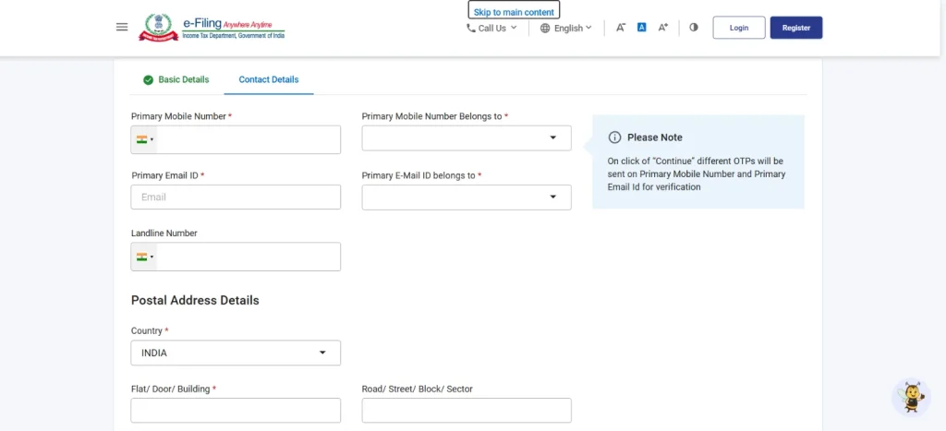Open the hamburger navigation menu
The image size is (946, 431).
pyautogui.click(x=122, y=27)
